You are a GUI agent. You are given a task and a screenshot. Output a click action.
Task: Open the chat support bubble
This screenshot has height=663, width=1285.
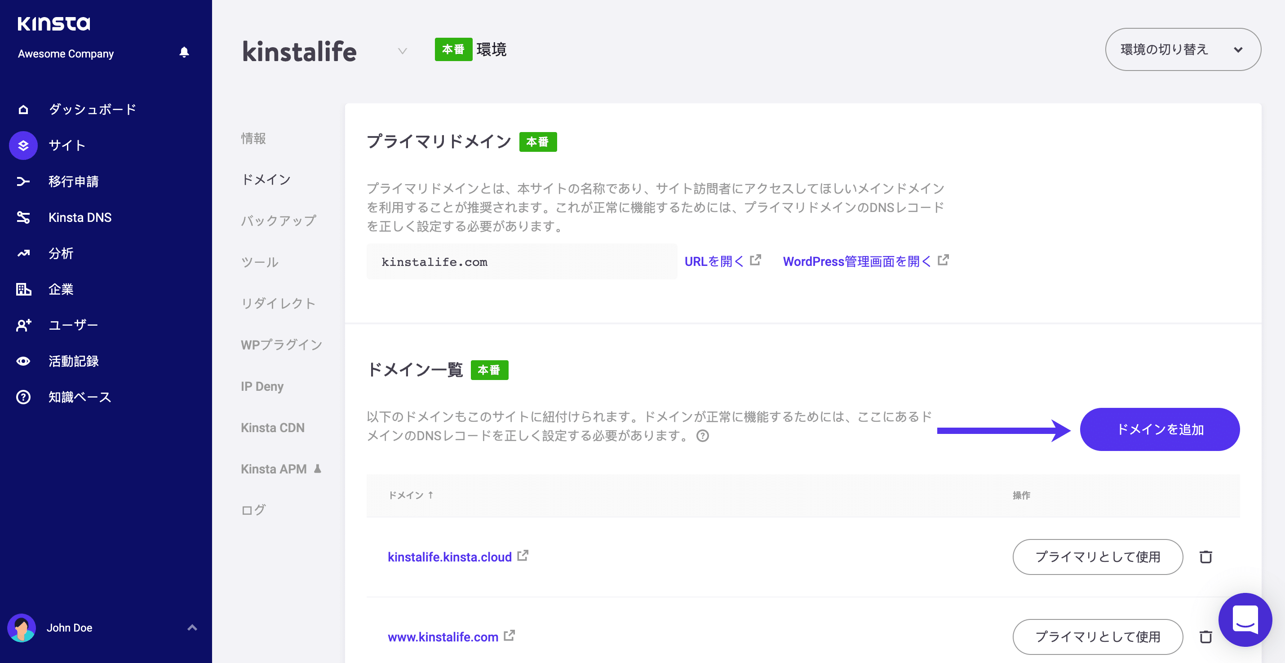[x=1245, y=619]
